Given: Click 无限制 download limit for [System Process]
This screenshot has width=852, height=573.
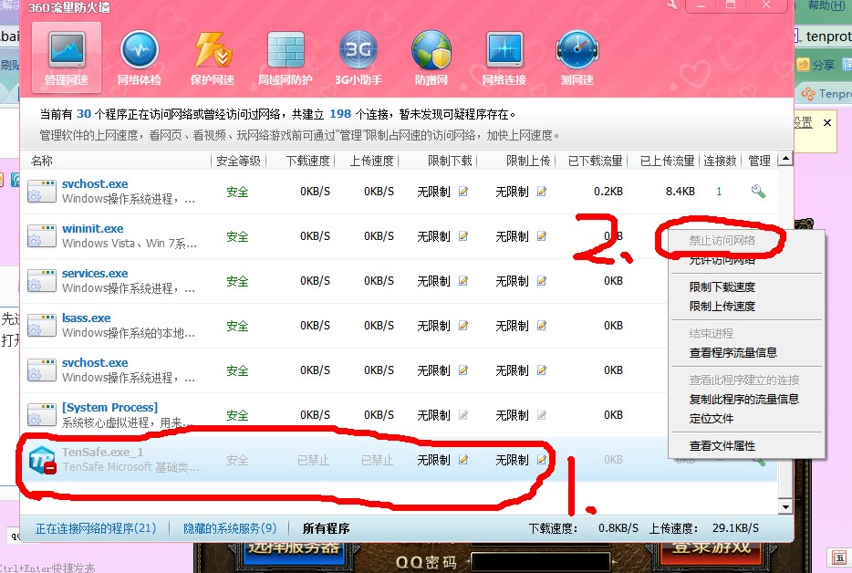Looking at the screenshot, I should click(x=433, y=415).
